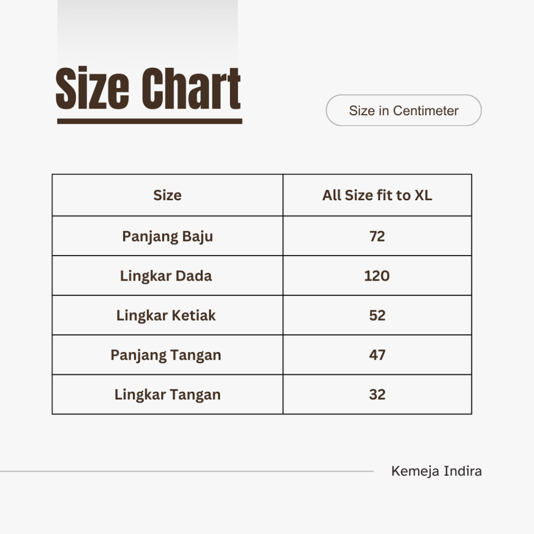Select the value 120 in the table
The height and width of the screenshot is (534, 534).
pos(377,276)
